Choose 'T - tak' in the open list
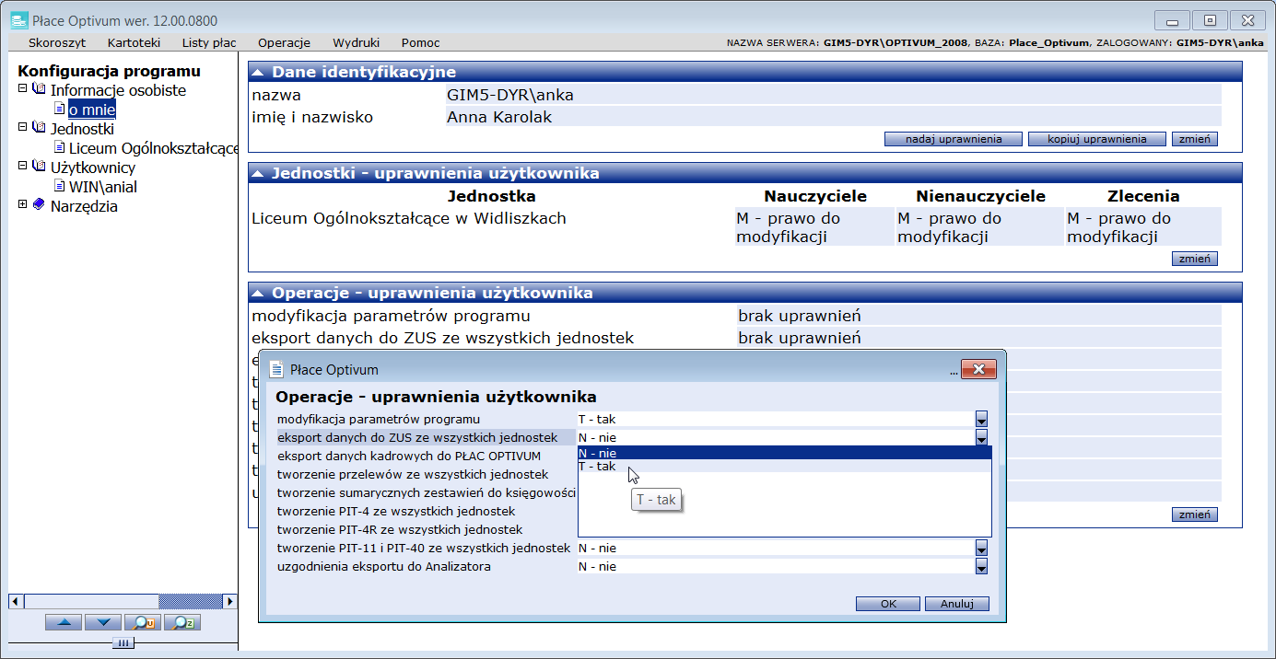 coord(784,467)
